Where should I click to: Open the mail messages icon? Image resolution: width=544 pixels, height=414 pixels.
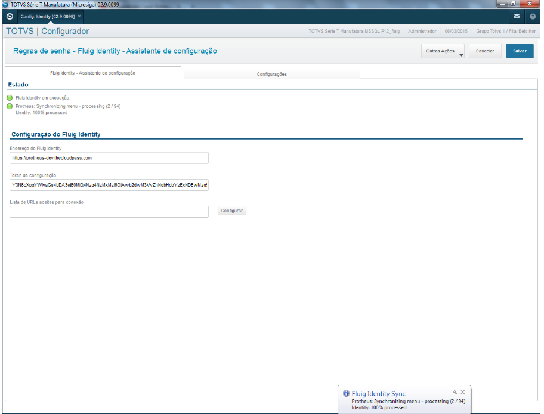[517, 16]
